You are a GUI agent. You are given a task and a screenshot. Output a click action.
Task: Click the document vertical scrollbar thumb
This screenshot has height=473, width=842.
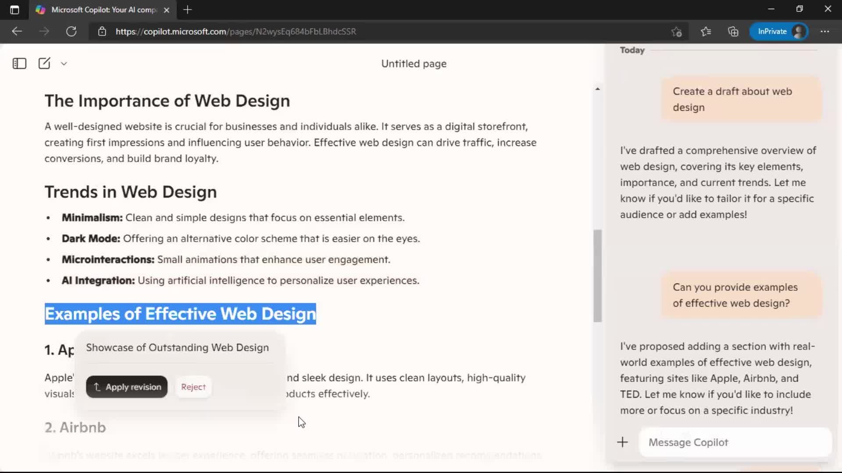[x=597, y=276]
